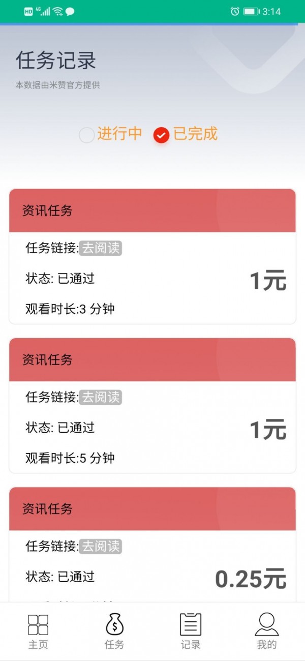The height and width of the screenshot is (661, 305).
Task: Switch to the 记录 tab
Action: [191, 630]
